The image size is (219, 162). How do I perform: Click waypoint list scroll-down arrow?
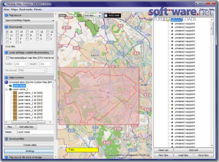coord(212,145)
